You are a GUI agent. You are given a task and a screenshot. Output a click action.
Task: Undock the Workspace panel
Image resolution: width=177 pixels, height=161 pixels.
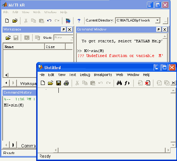63,29
